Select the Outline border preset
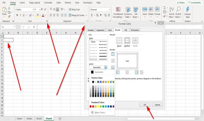Image resolution: width=204 pixels, height=121 pixels. [127, 40]
